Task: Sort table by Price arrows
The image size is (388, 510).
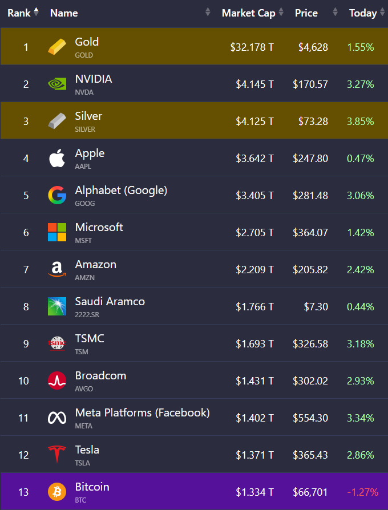Action: pos(336,12)
